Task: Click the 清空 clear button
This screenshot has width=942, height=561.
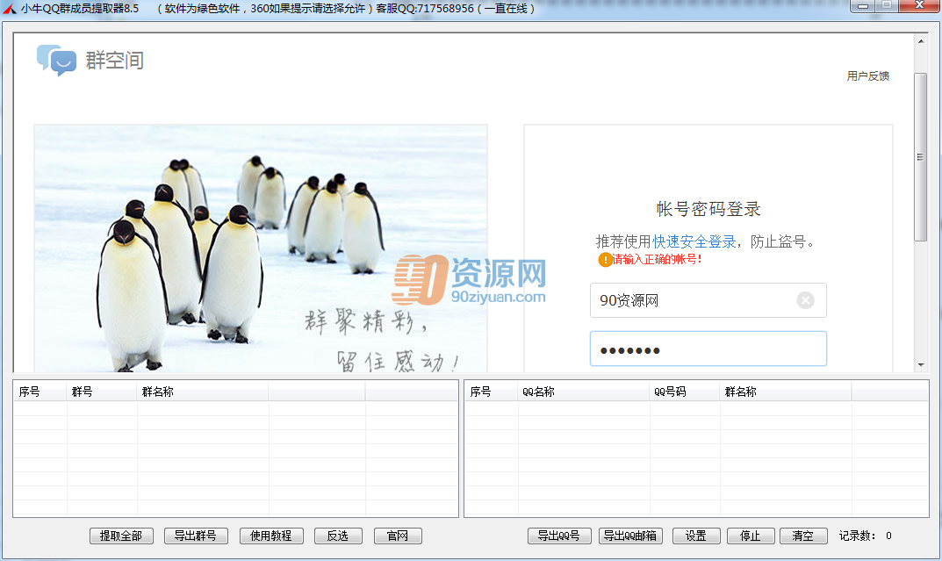Action: [803, 536]
